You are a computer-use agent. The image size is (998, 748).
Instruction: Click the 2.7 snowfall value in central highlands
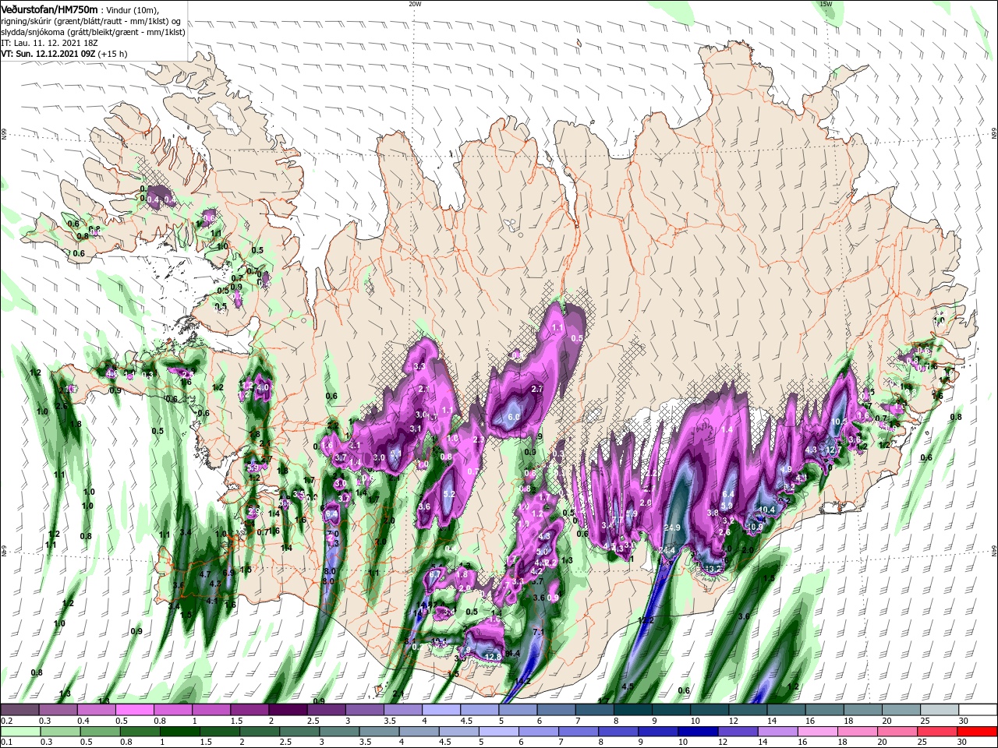[x=536, y=389]
